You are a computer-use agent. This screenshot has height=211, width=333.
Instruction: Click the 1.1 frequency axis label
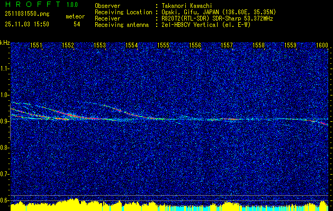[x=5, y=69]
